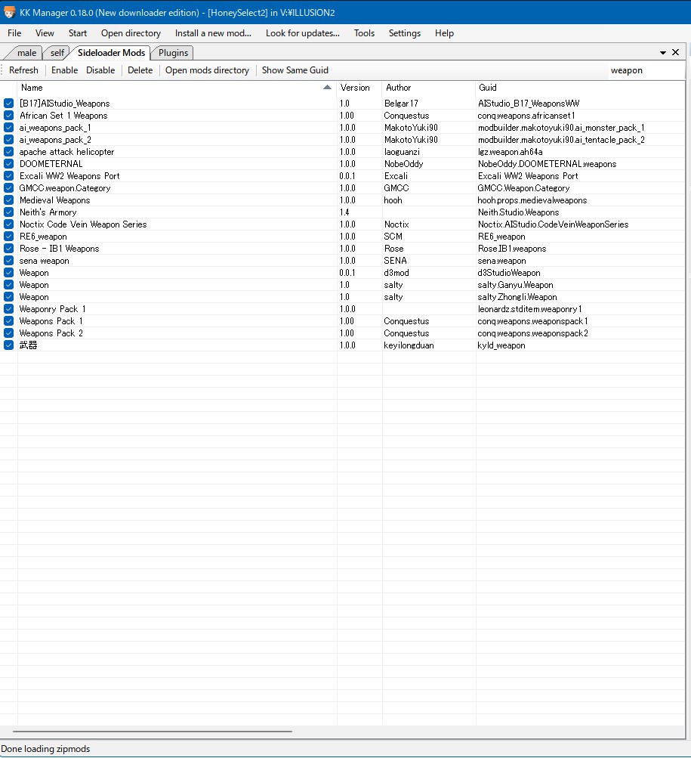Sort by the Version column header
The height and width of the screenshot is (758, 691).
tap(359, 88)
